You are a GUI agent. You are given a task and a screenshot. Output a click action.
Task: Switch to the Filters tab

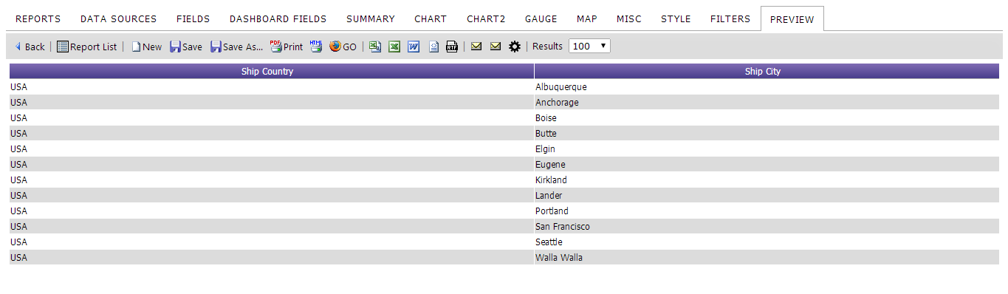click(730, 19)
